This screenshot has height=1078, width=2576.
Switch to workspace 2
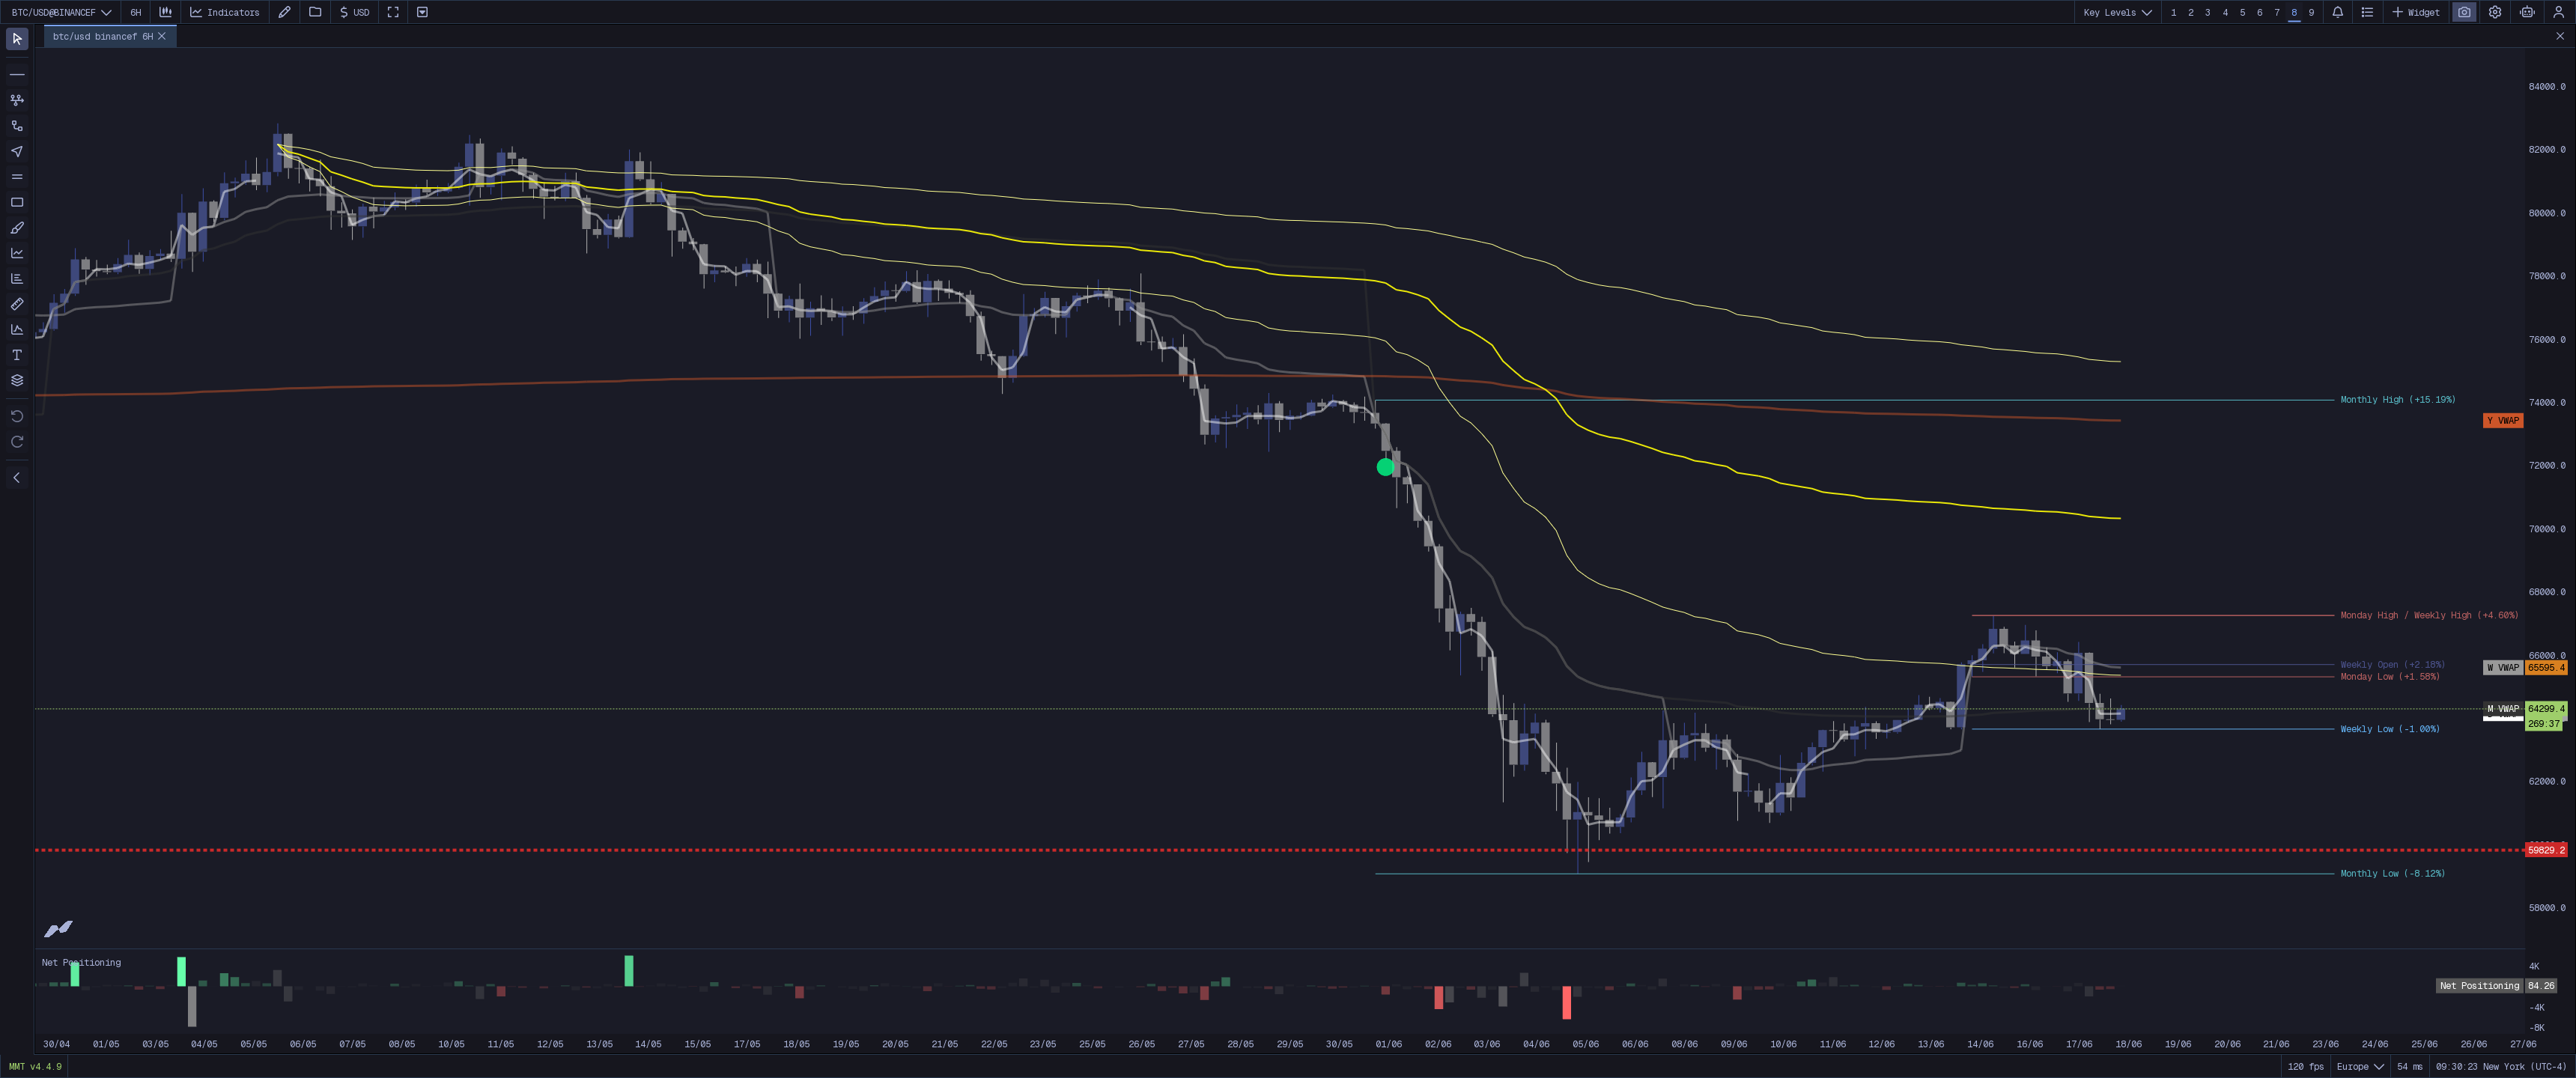click(2190, 12)
